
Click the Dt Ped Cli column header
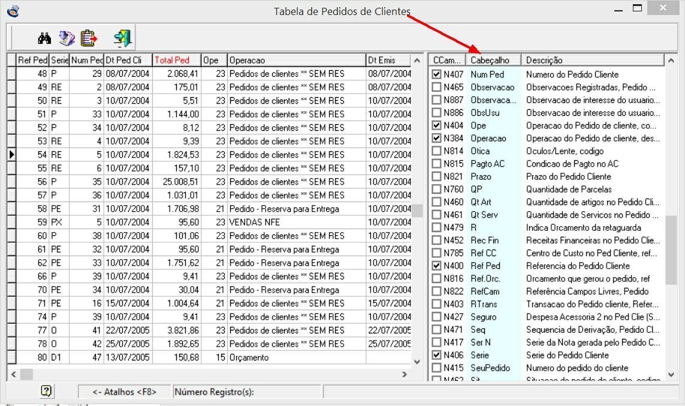pyautogui.click(x=128, y=60)
